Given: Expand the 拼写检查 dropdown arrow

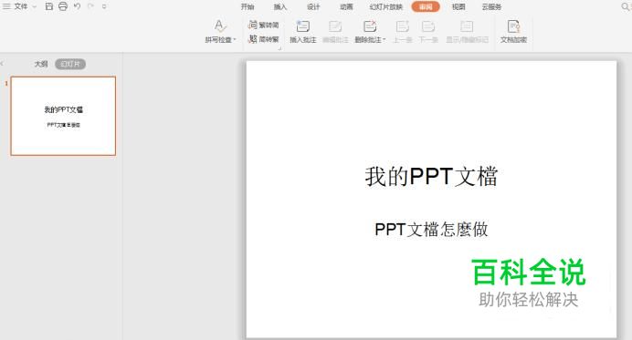Looking at the screenshot, I should 235,39.
